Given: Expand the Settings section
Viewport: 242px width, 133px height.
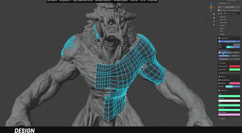Looking at the screenshot, I should click(x=222, y=119).
